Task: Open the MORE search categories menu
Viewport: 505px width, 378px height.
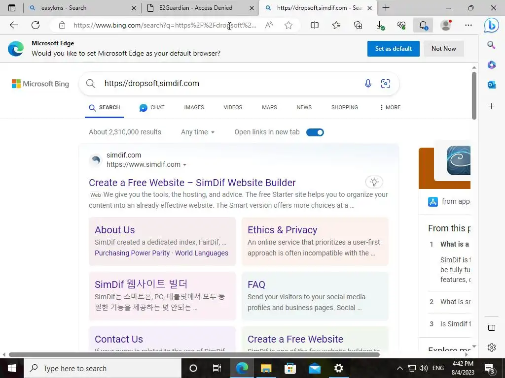Action: pos(391,107)
